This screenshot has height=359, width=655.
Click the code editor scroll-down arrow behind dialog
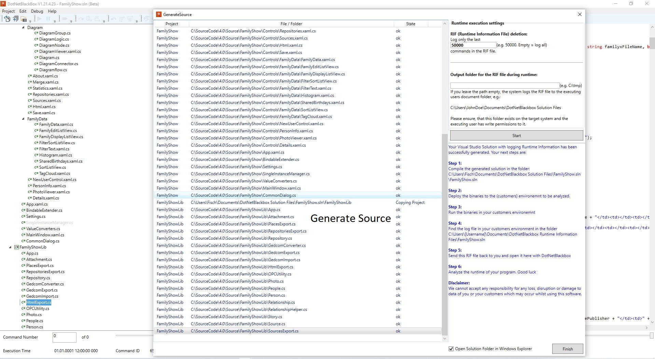[x=652, y=322]
